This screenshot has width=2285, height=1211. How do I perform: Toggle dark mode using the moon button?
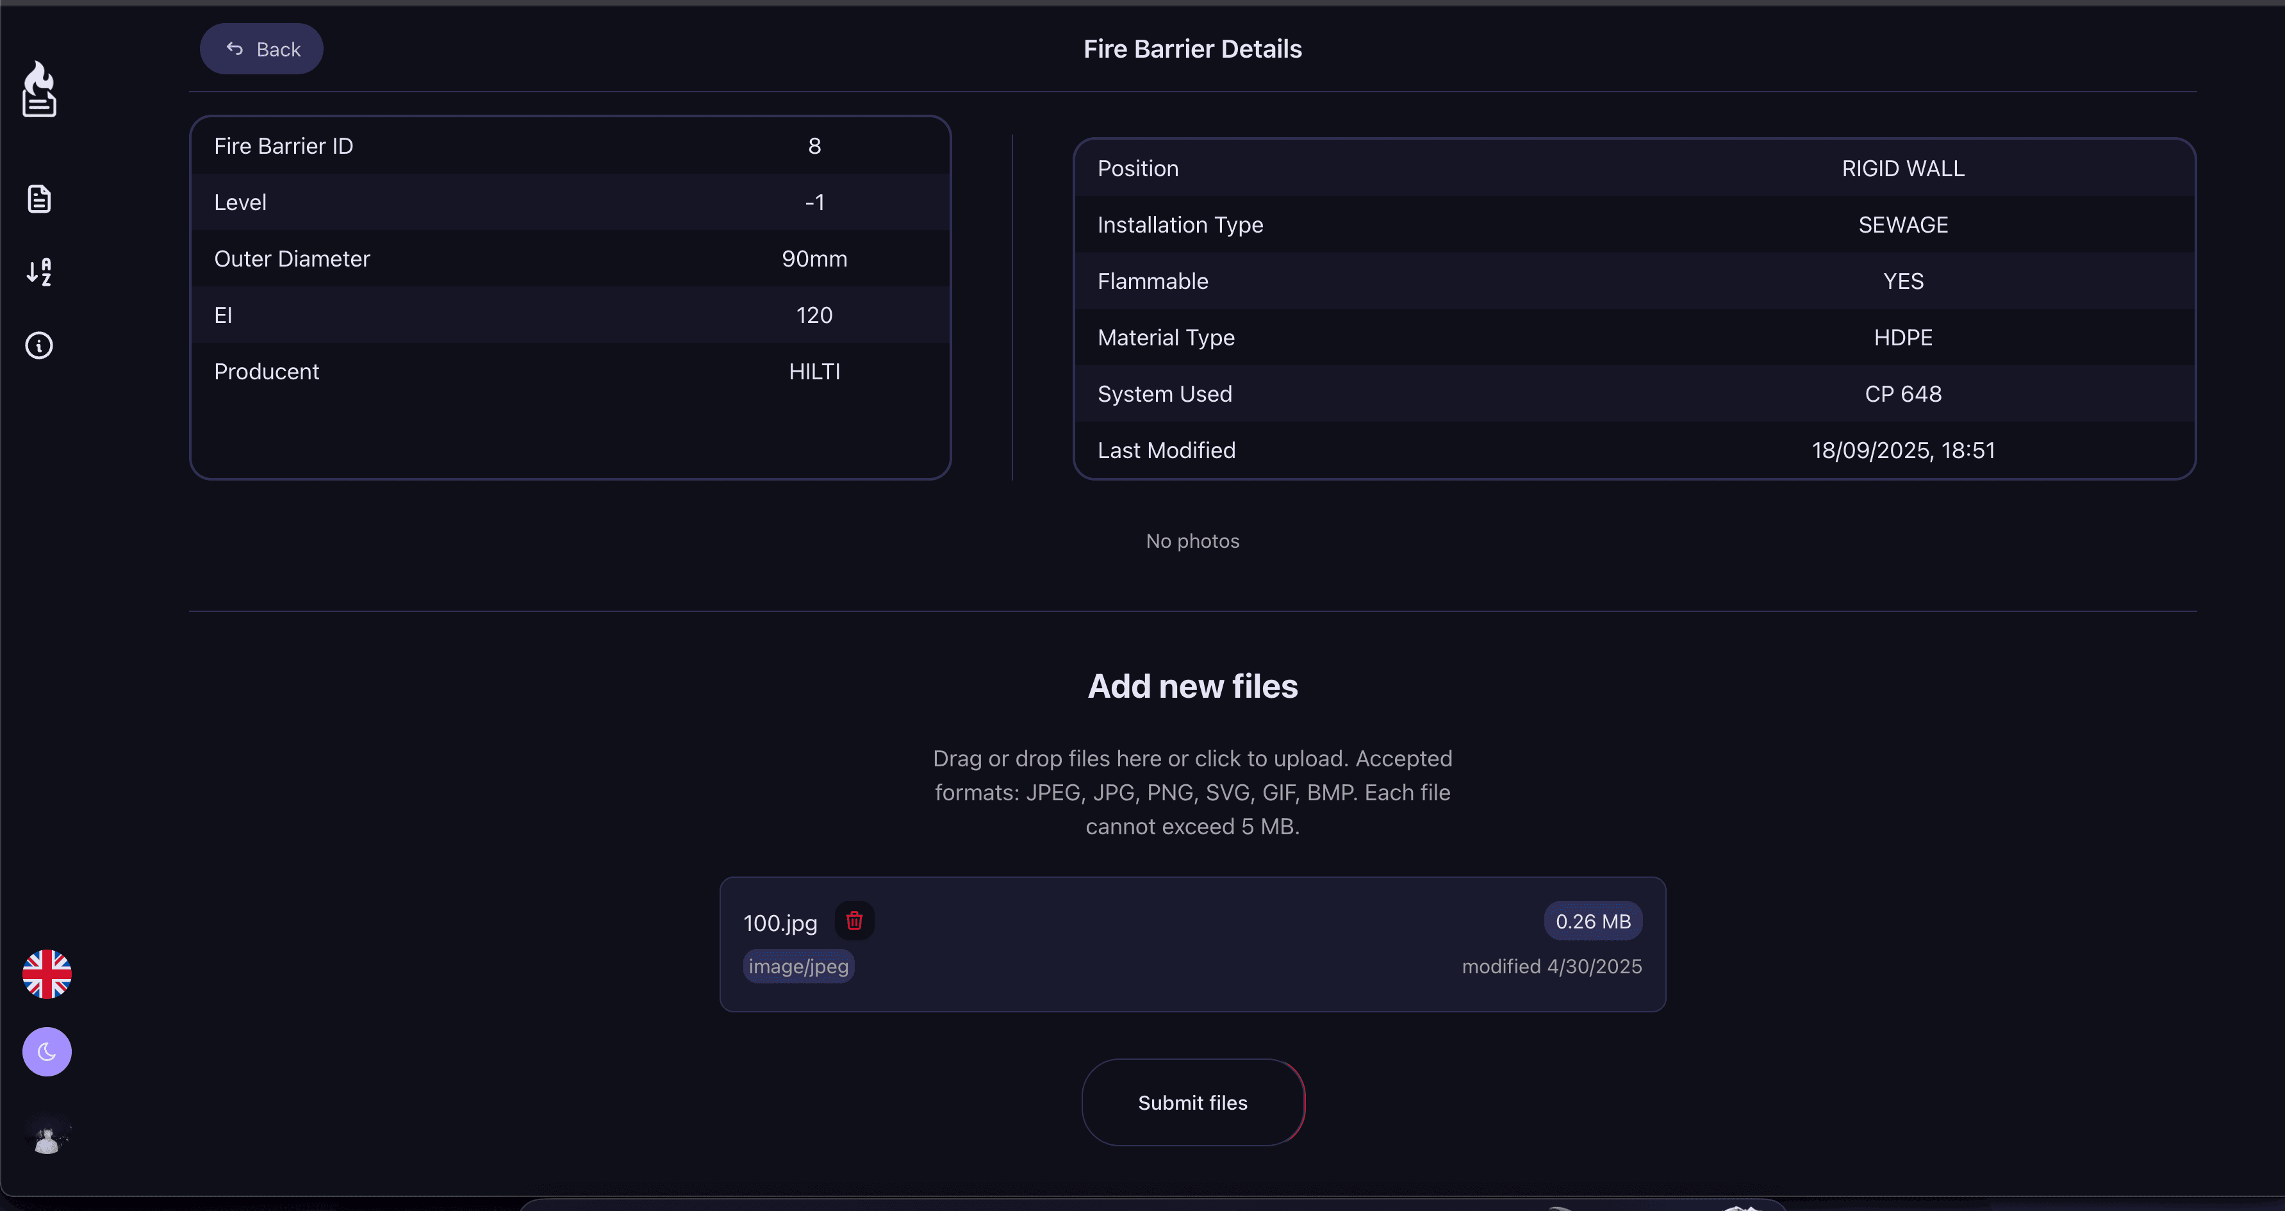[46, 1051]
